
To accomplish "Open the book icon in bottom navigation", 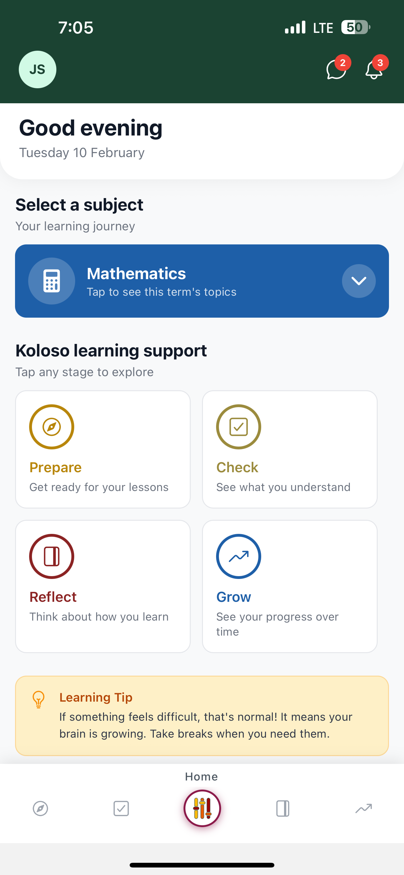I will (x=282, y=808).
